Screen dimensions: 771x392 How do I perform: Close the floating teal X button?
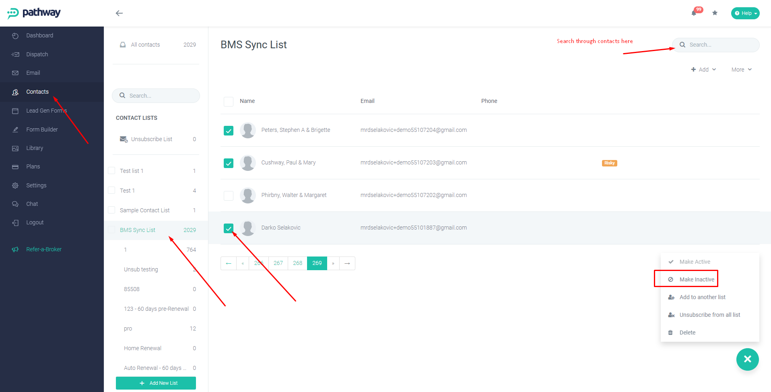click(x=747, y=359)
